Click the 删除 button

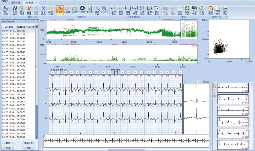(8, 143)
